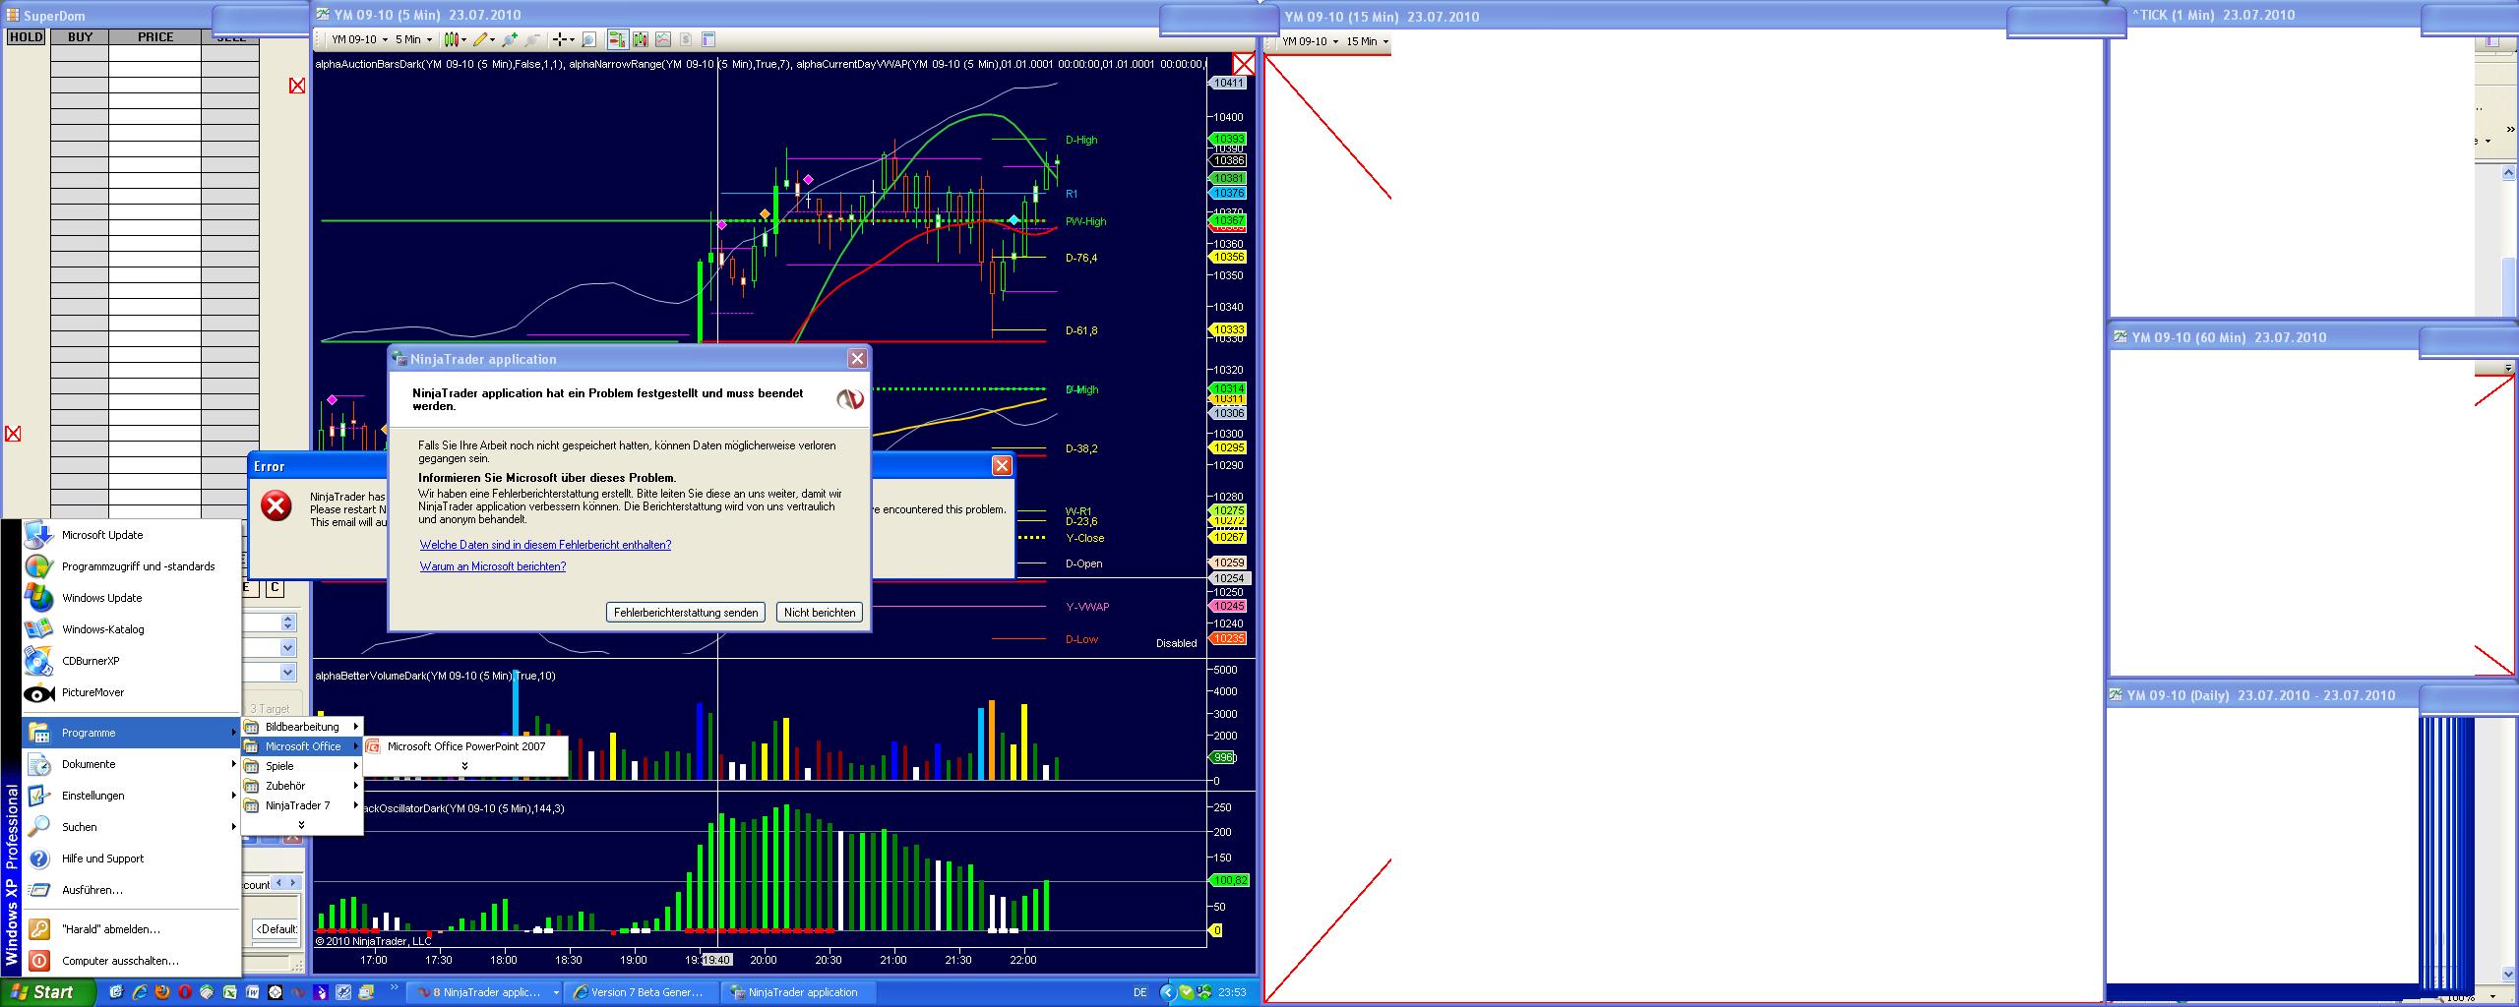
Task: Click the DE language indicator
Action: [x=1139, y=992]
